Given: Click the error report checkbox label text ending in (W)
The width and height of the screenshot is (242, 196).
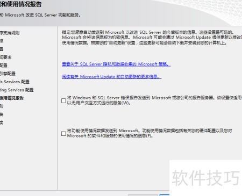Looking at the screenshot, I should 154,100.
